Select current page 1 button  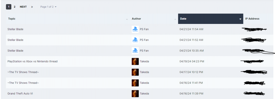click(x=9, y=7)
